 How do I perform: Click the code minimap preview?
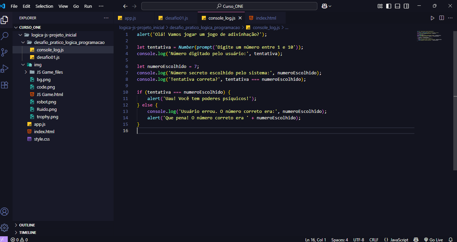tap(429, 36)
